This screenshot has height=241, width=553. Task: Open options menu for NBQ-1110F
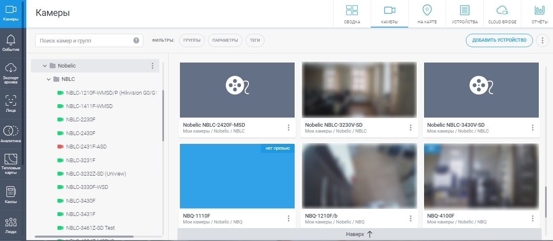[x=288, y=218]
